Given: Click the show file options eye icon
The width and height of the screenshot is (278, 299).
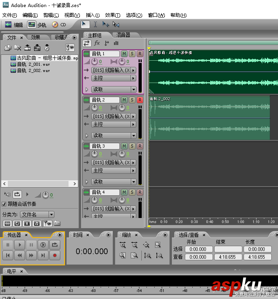Looking at the screenshot, I should point(70,48).
